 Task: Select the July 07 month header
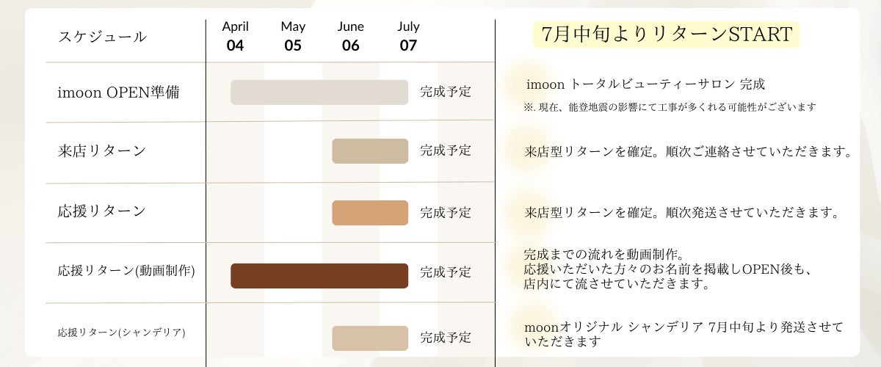[x=408, y=36]
